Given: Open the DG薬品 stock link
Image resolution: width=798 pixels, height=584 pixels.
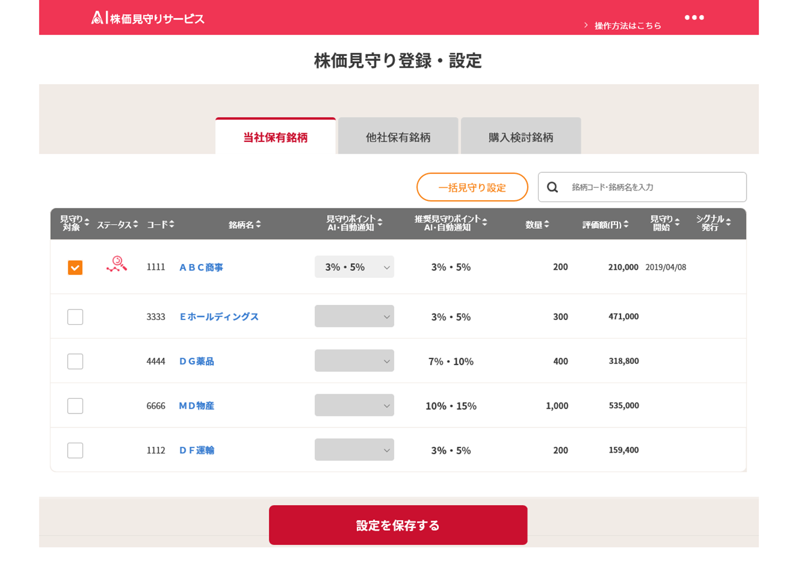Looking at the screenshot, I should click(x=196, y=361).
